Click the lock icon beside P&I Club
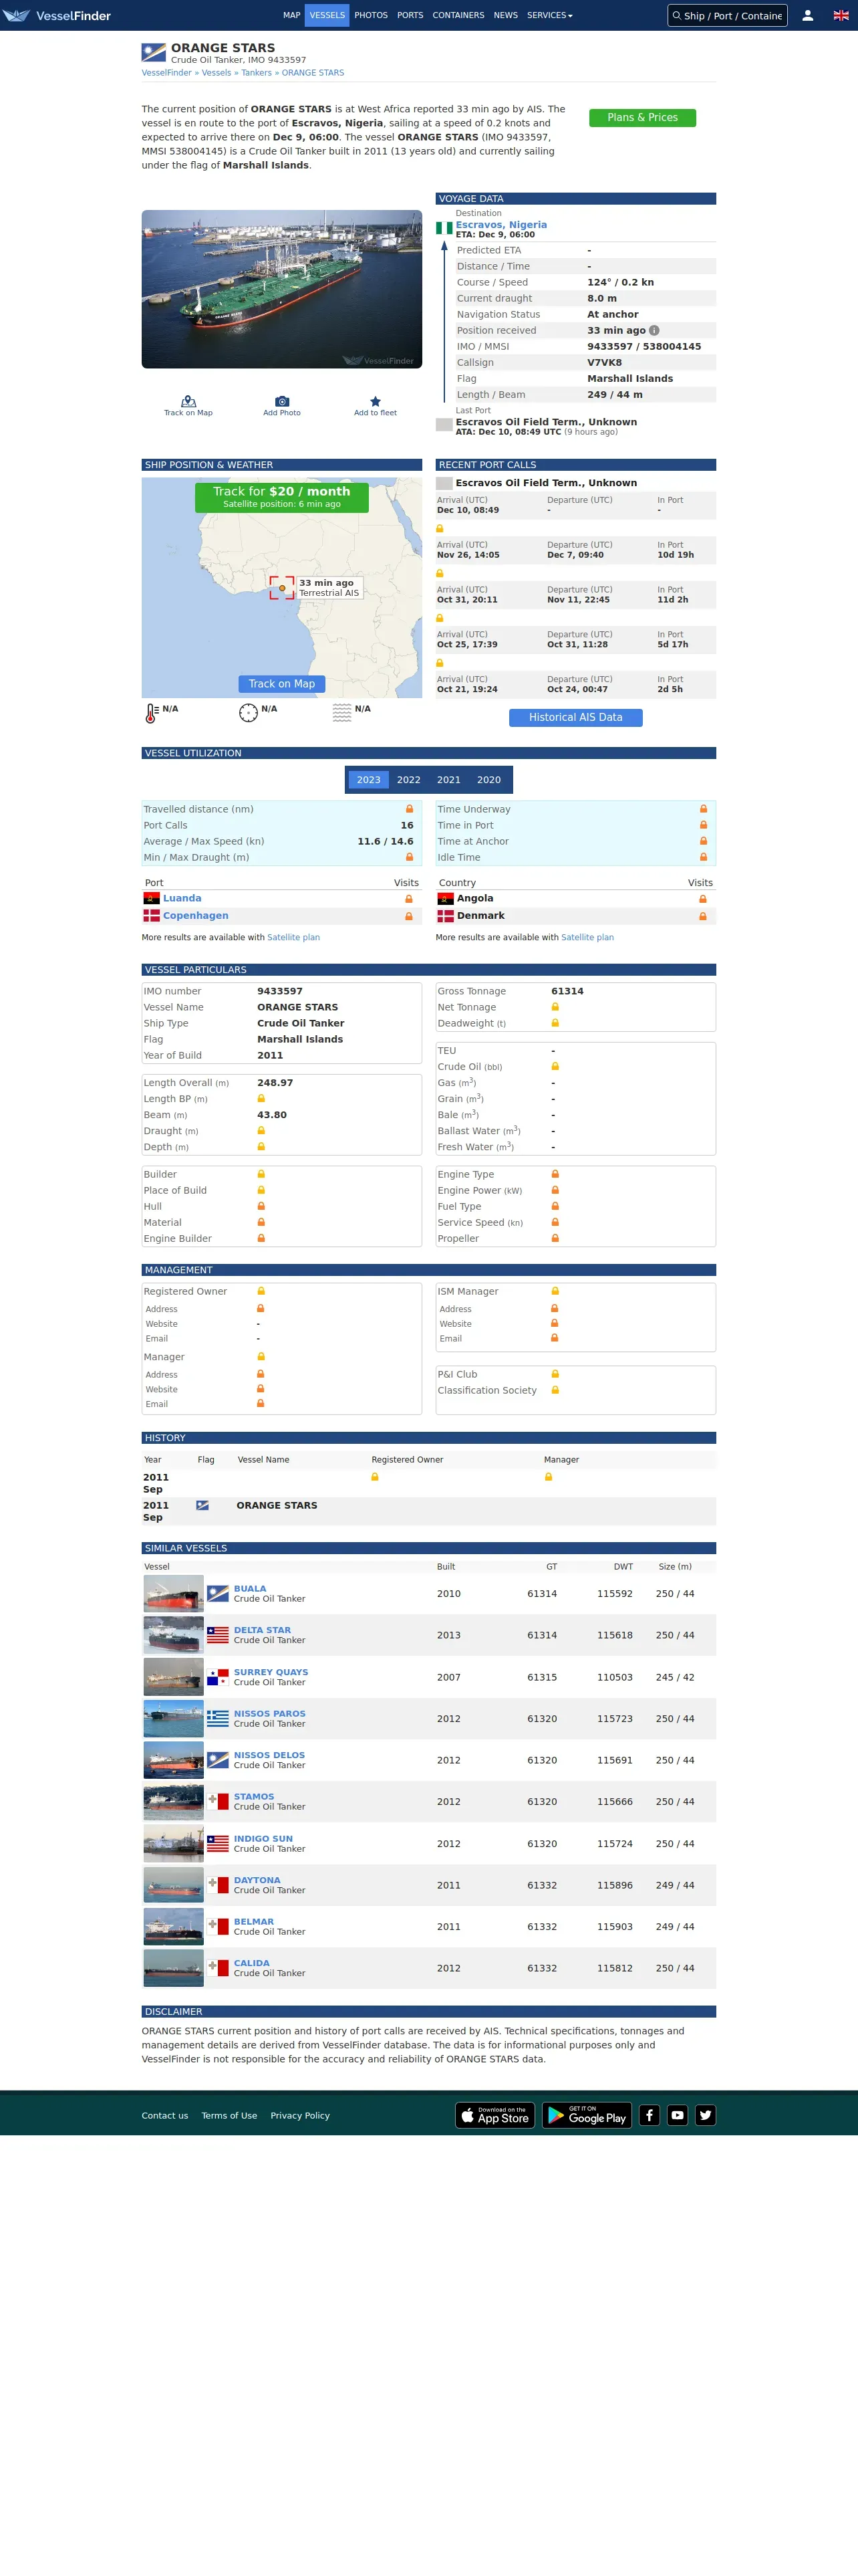The width and height of the screenshot is (858, 2576). [x=555, y=1374]
